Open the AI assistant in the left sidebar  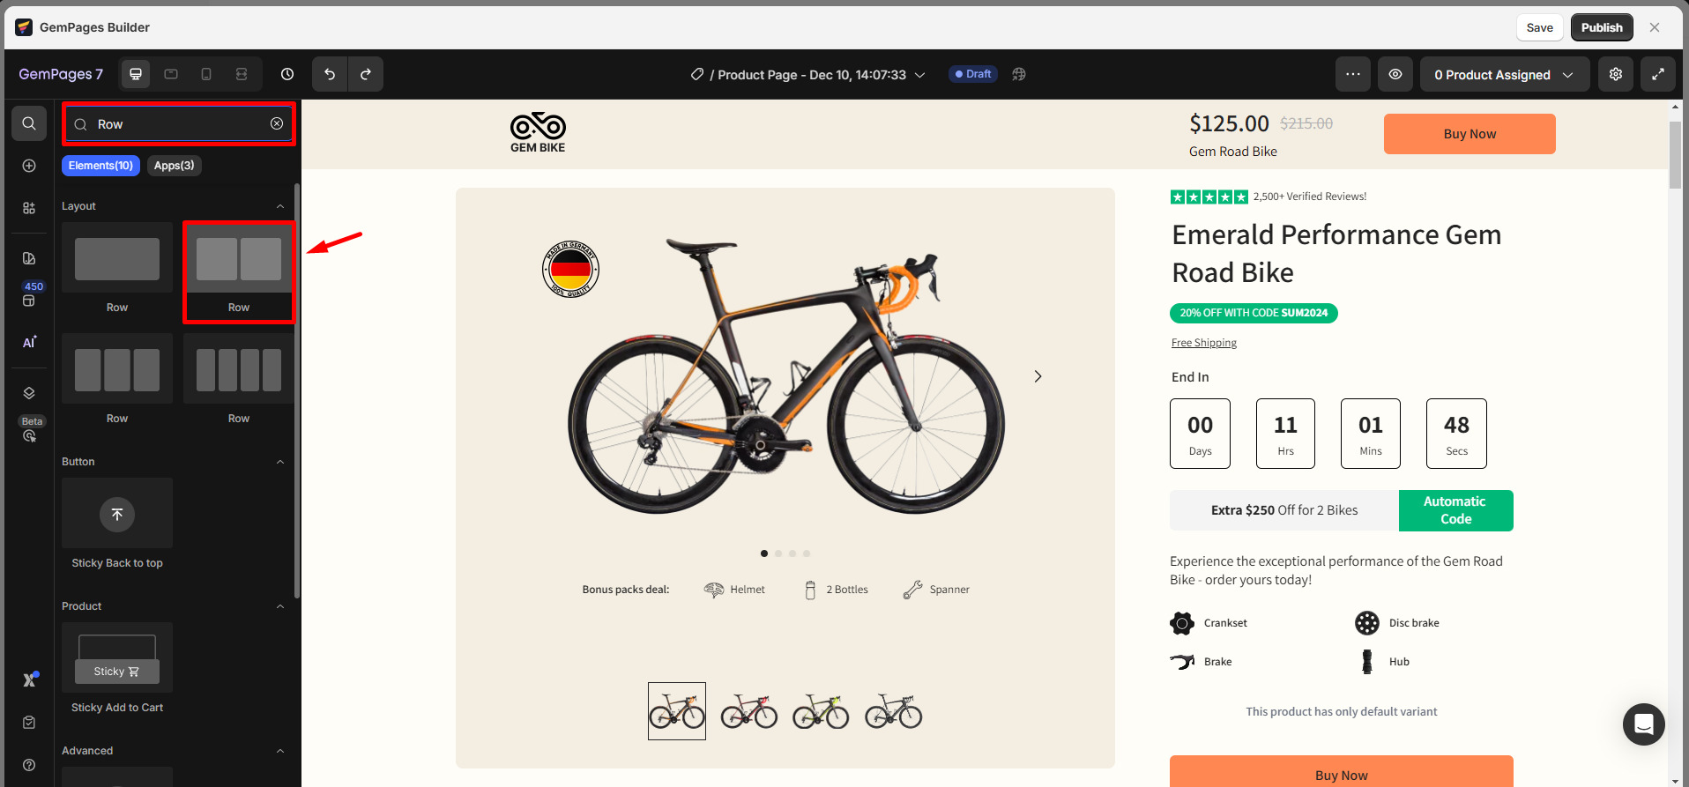pyautogui.click(x=29, y=342)
